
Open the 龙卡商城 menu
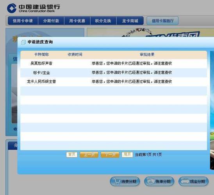click(x=130, y=21)
